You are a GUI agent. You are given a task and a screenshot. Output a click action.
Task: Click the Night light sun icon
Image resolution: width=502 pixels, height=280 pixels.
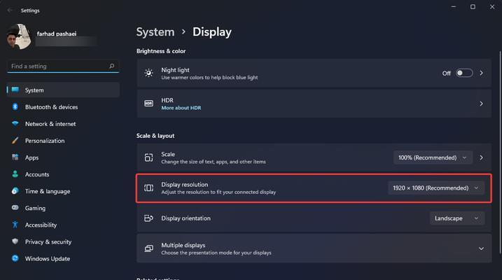tap(148, 73)
